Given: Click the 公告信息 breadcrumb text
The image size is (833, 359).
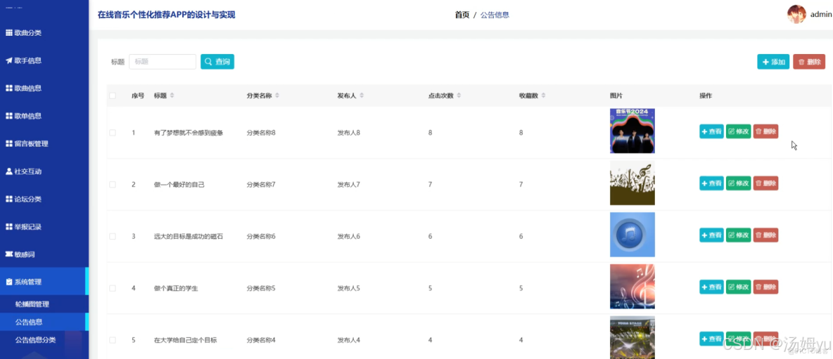Looking at the screenshot, I should coord(495,15).
